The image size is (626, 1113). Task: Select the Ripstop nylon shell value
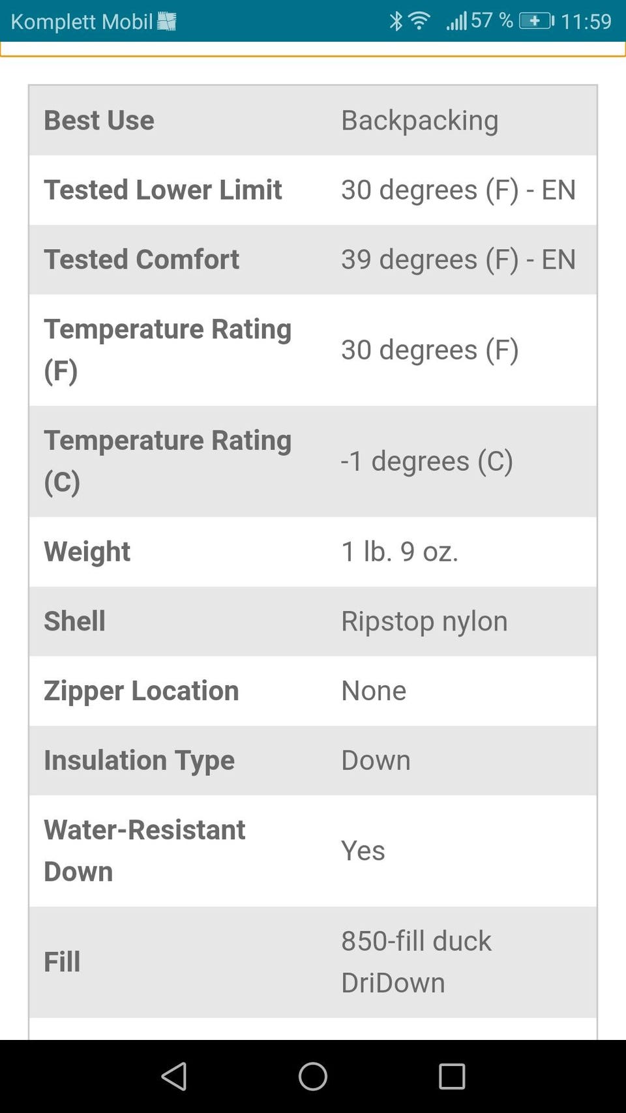click(424, 621)
